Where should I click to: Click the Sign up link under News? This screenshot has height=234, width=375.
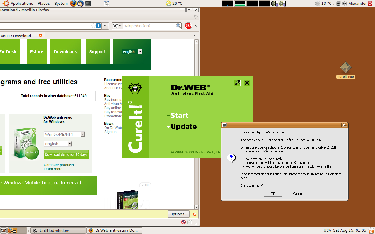point(110,132)
